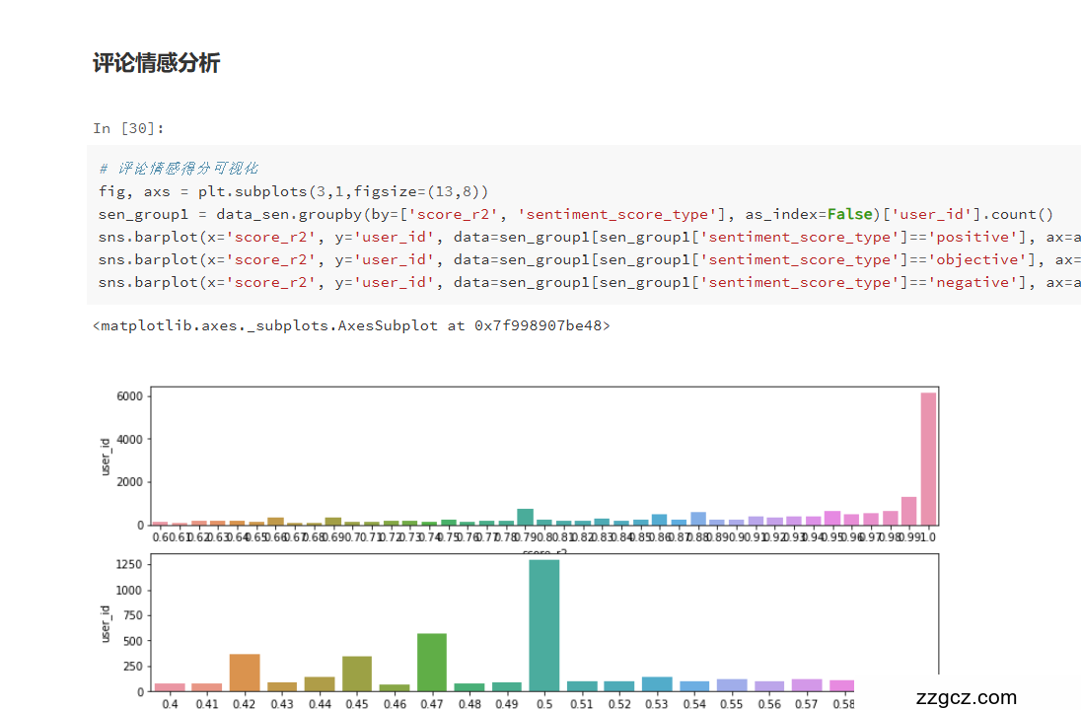Screen dimensions: 1081x710
Task: Click the 评论情感分析 heading
Action: (156, 64)
